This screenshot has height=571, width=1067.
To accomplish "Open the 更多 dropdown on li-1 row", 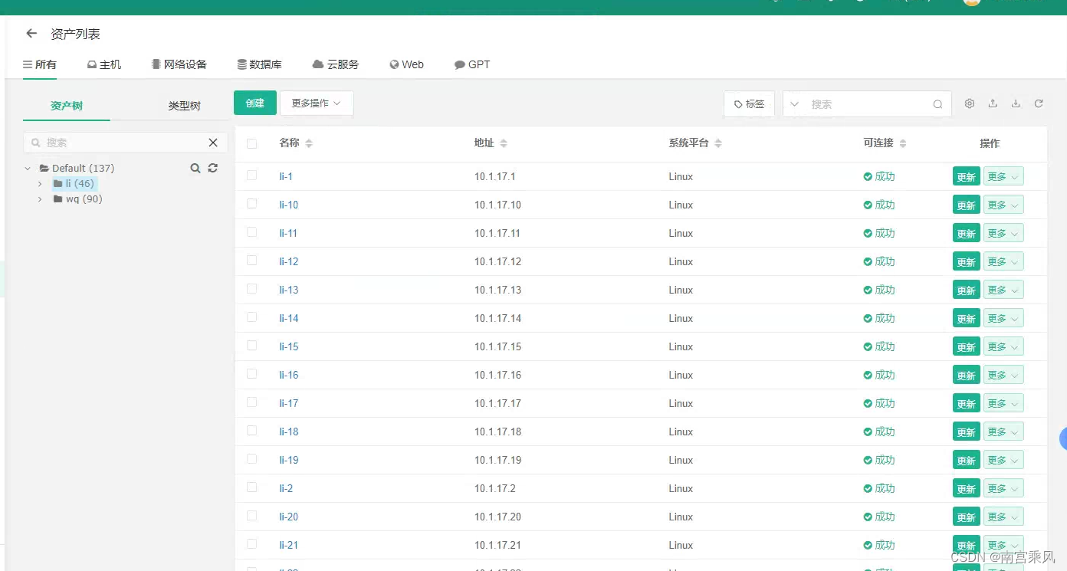I will (x=1003, y=176).
